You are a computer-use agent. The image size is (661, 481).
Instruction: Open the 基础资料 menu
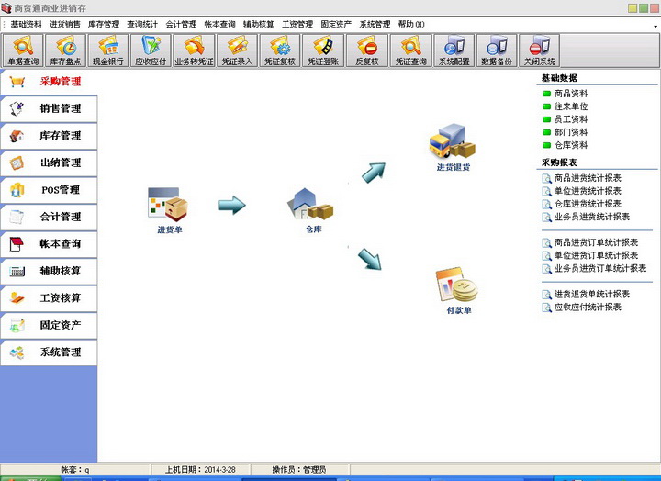[x=26, y=25]
